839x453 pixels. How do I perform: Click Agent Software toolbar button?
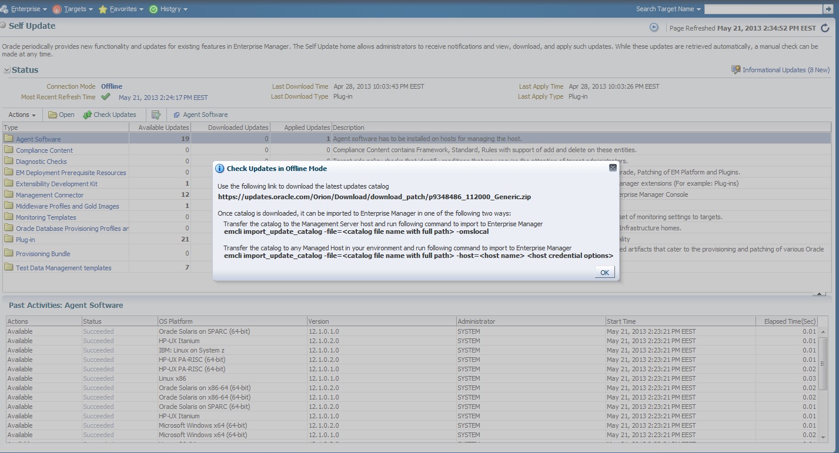pos(200,115)
